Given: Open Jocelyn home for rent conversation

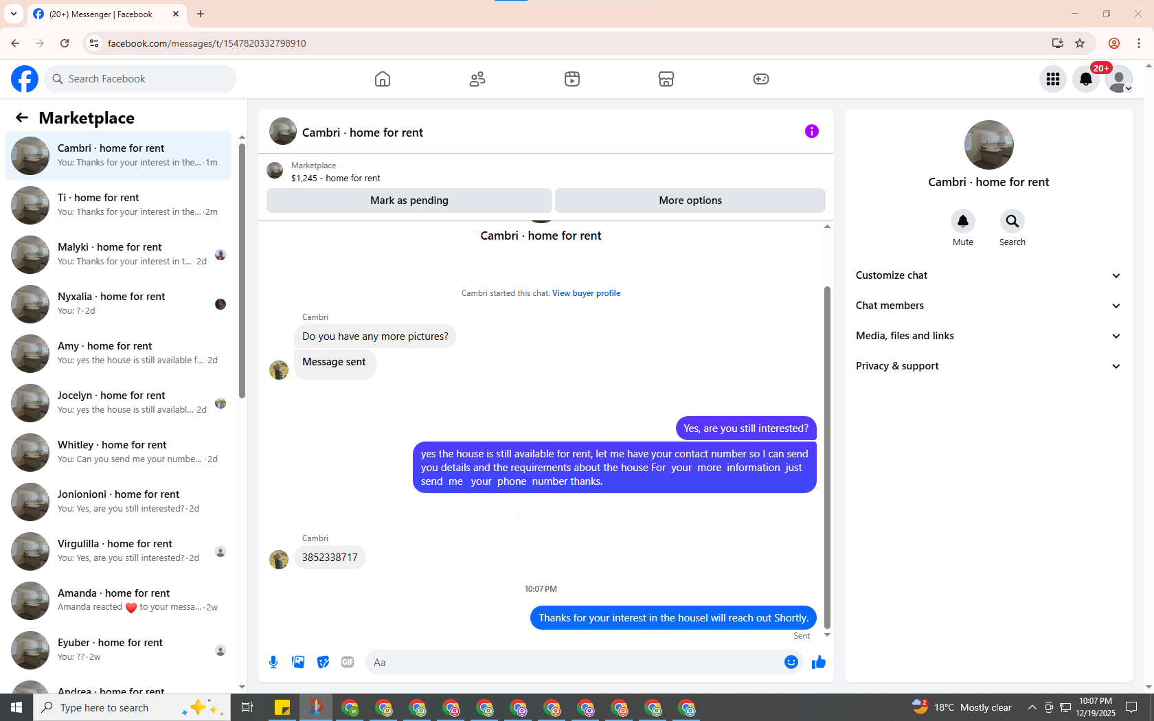Looking at the screenshot, I should 119,403.
